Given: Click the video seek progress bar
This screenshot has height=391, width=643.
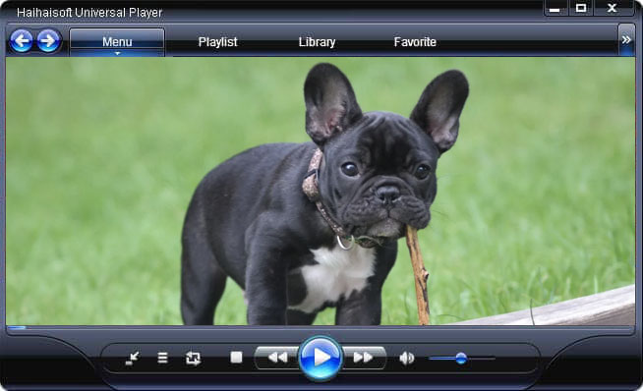Looking at the screenshot, I should coord(321,327).
